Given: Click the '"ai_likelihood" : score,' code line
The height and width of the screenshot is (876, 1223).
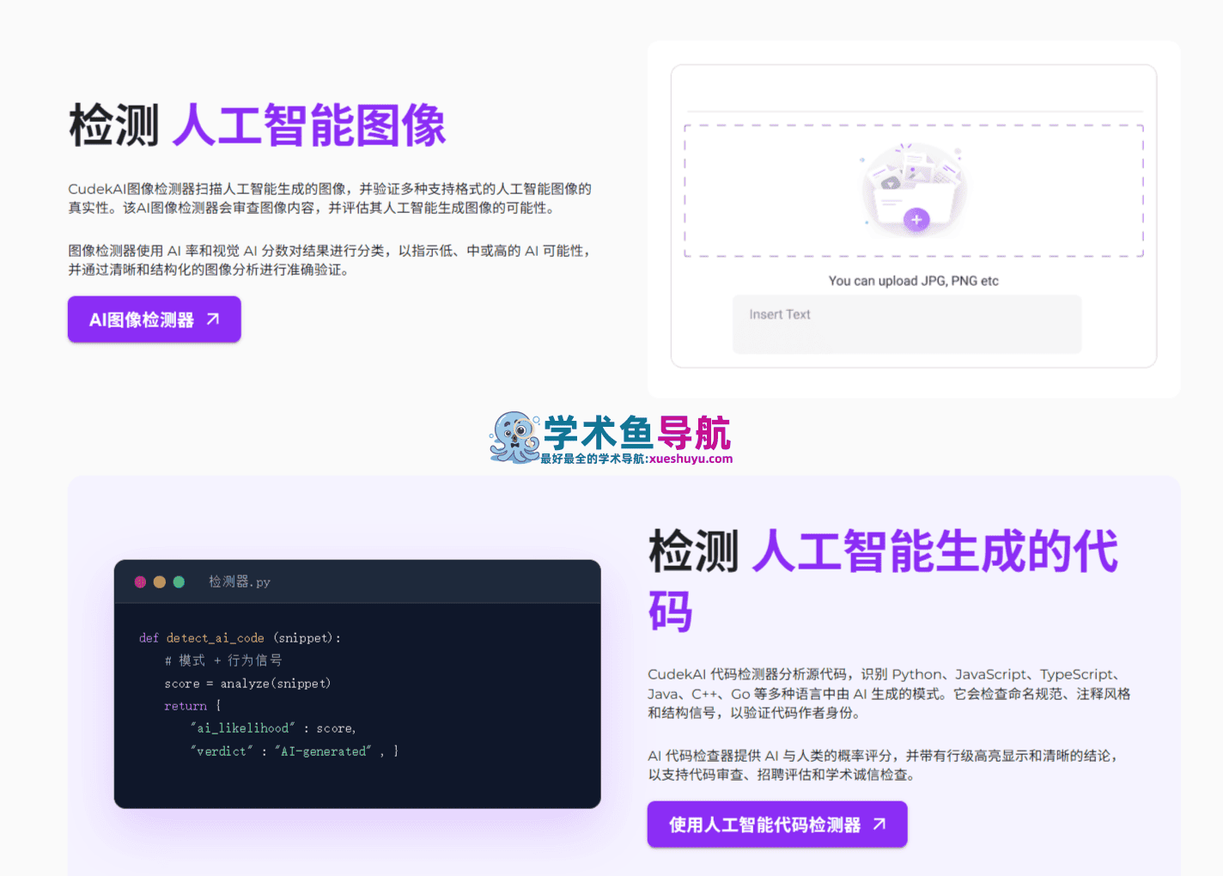Looking at the screenshot, I should coord(273,728).
